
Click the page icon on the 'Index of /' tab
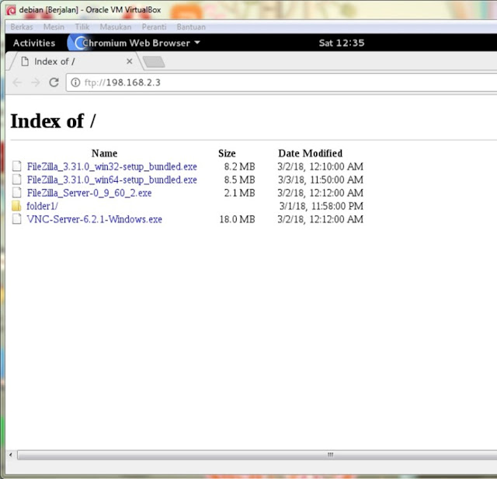click(x=25, y=61)
